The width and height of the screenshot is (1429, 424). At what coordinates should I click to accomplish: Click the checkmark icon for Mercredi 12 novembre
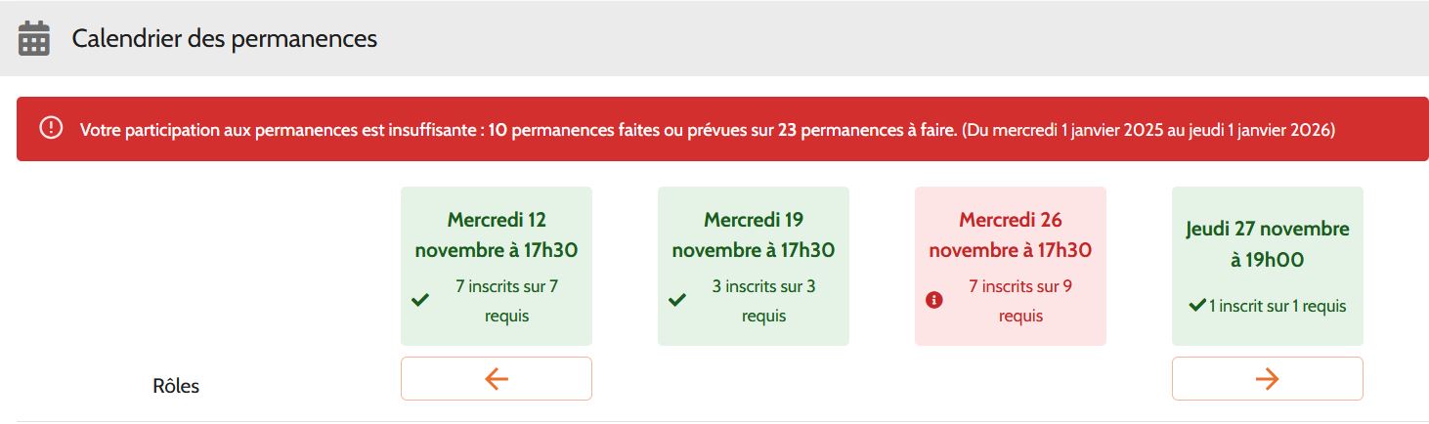(420, 301)
